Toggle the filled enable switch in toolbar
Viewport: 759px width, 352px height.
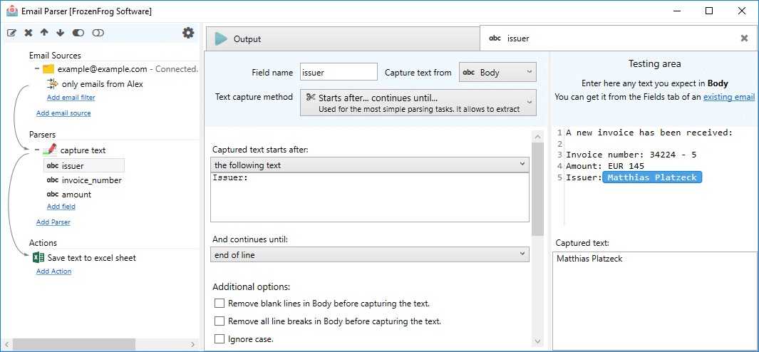coord(78,33)
